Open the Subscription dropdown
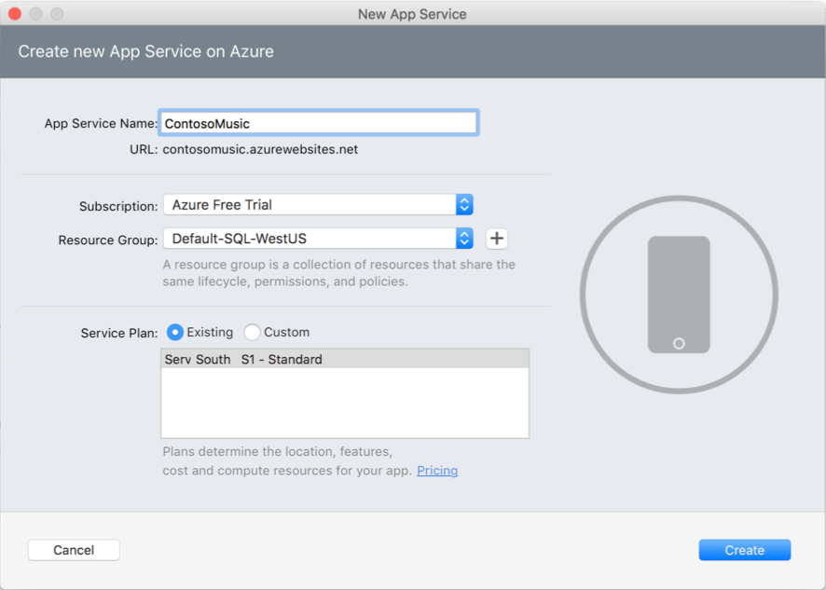 pos(318,205)
